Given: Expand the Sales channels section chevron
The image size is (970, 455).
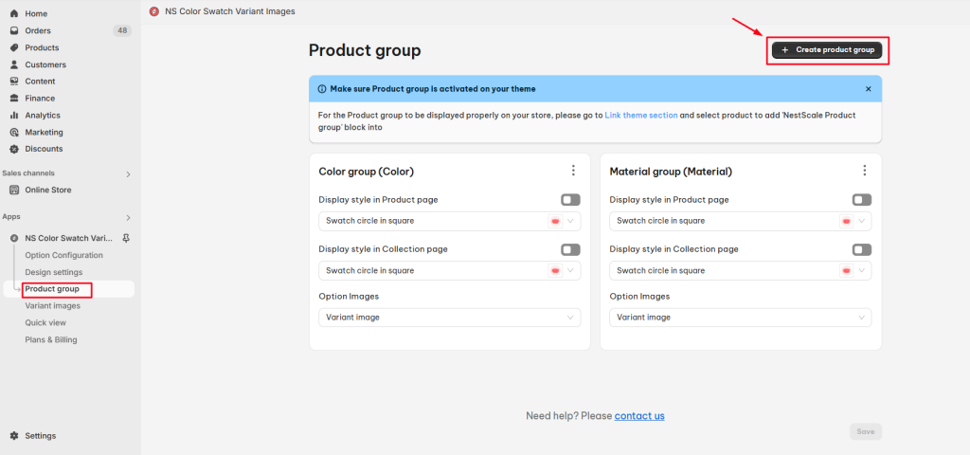Looking at the screenshot, I should click(128, 174).
